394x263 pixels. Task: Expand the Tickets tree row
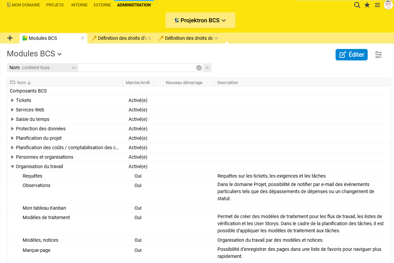pos(13,100)
